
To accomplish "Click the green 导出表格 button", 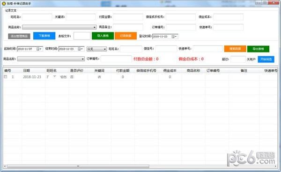I will point(258,49).
